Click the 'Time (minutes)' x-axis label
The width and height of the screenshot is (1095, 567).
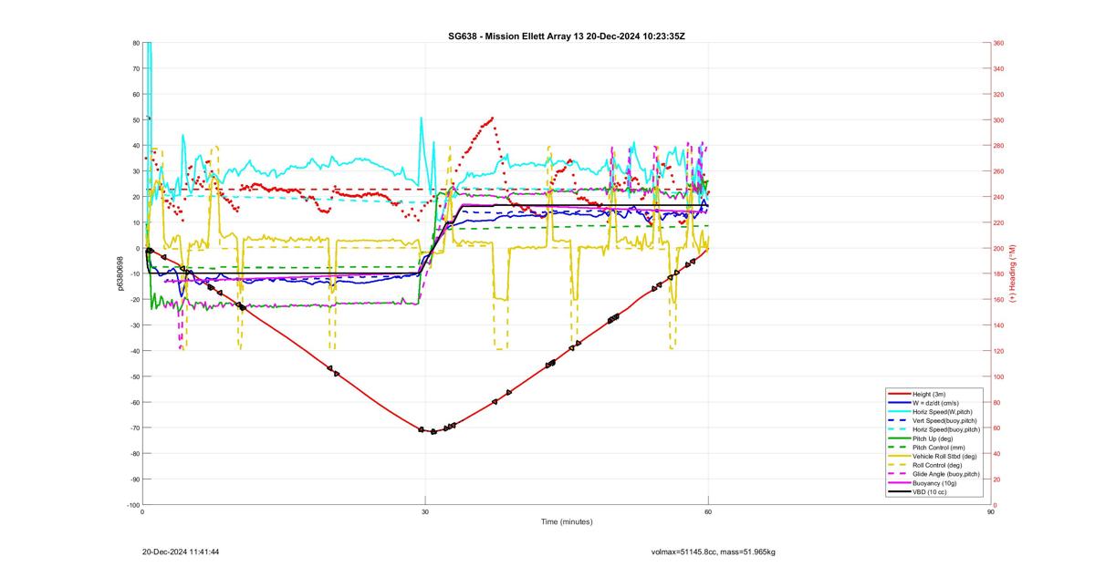[567, 522]
